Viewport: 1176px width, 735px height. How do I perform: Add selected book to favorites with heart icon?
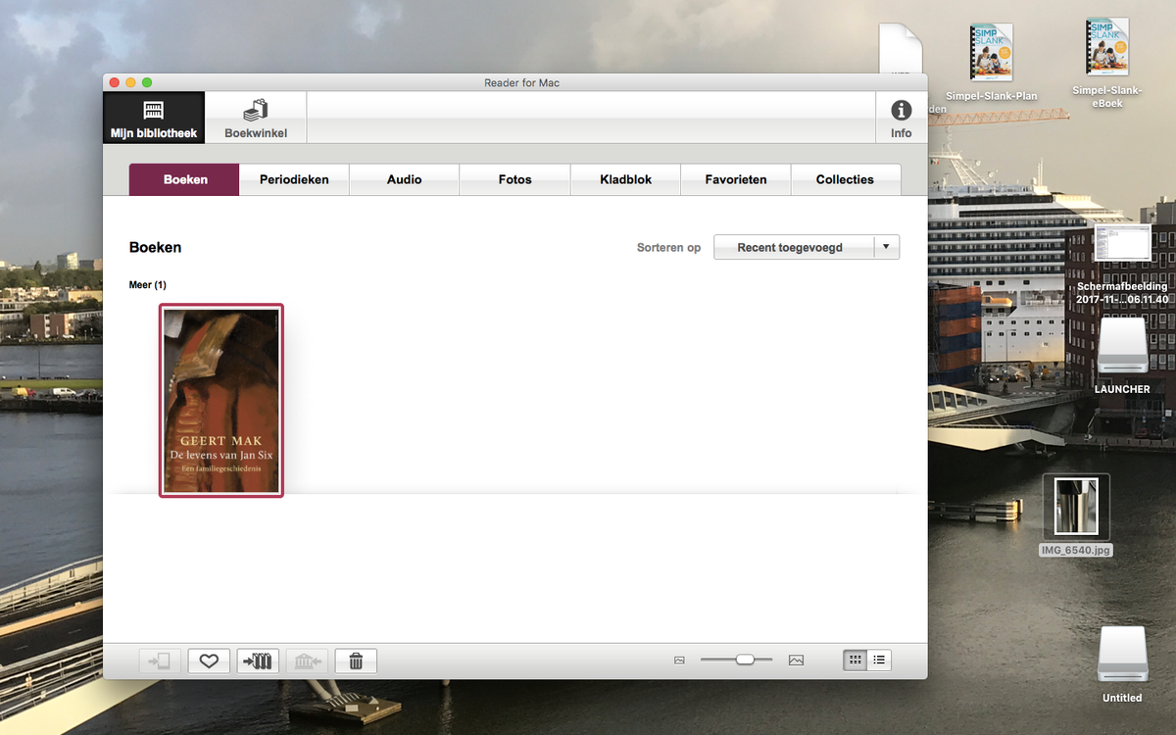[209, 661]
